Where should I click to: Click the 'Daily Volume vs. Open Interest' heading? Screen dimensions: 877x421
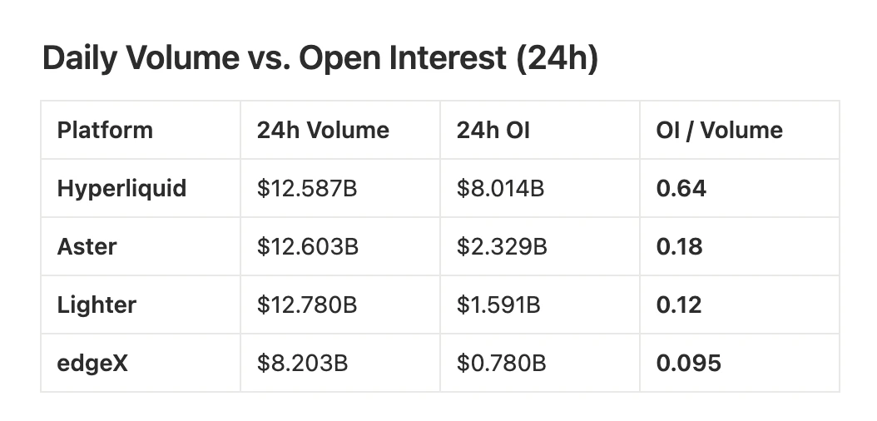320,60
